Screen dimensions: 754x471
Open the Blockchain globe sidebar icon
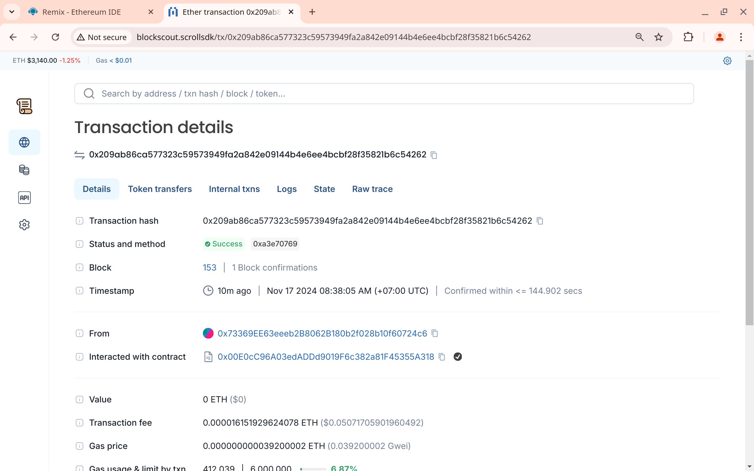click(x=24, y=142)
